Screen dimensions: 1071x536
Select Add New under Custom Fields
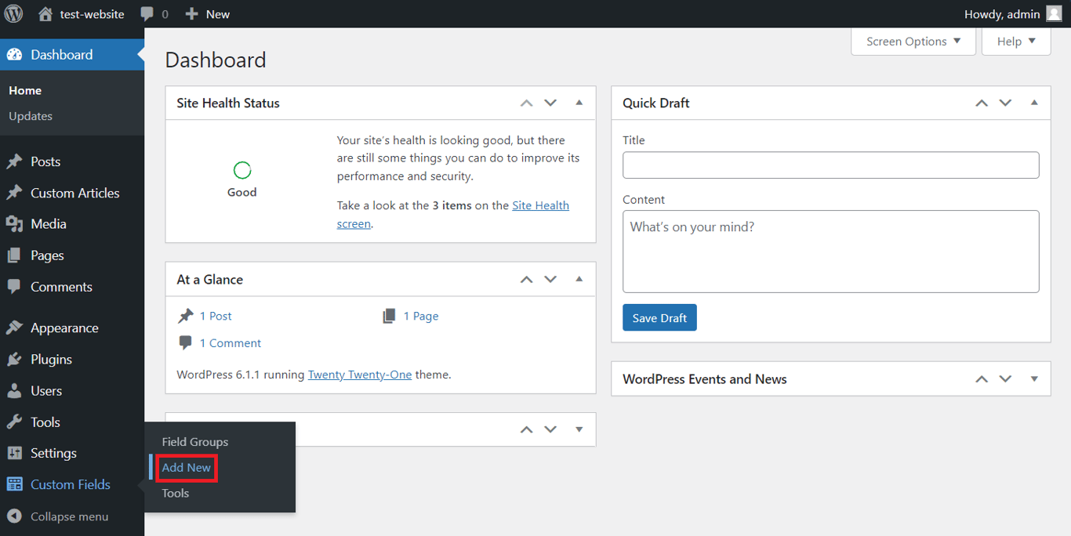coord(186,467)
